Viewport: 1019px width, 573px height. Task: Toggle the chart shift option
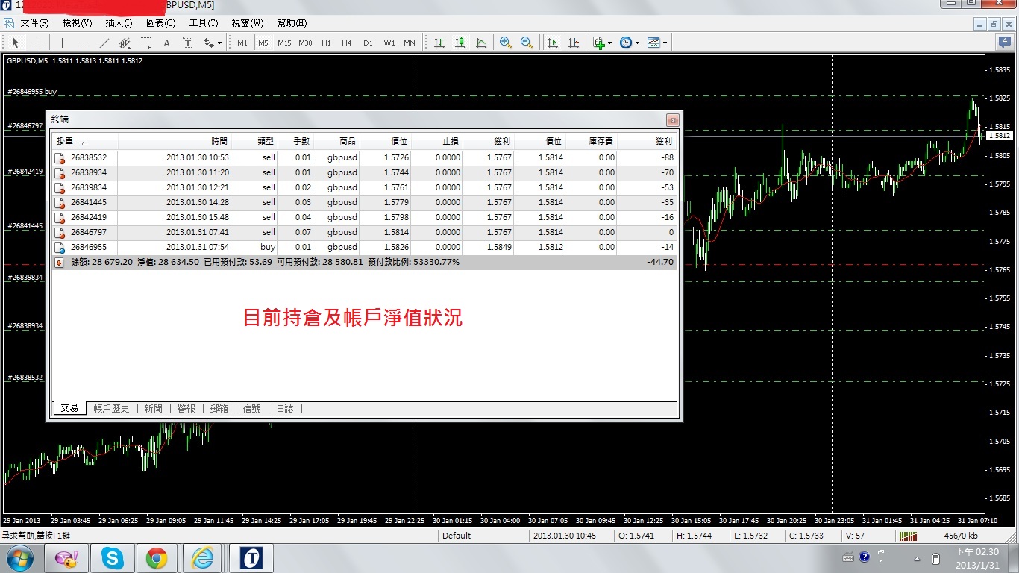coord(574,43)
